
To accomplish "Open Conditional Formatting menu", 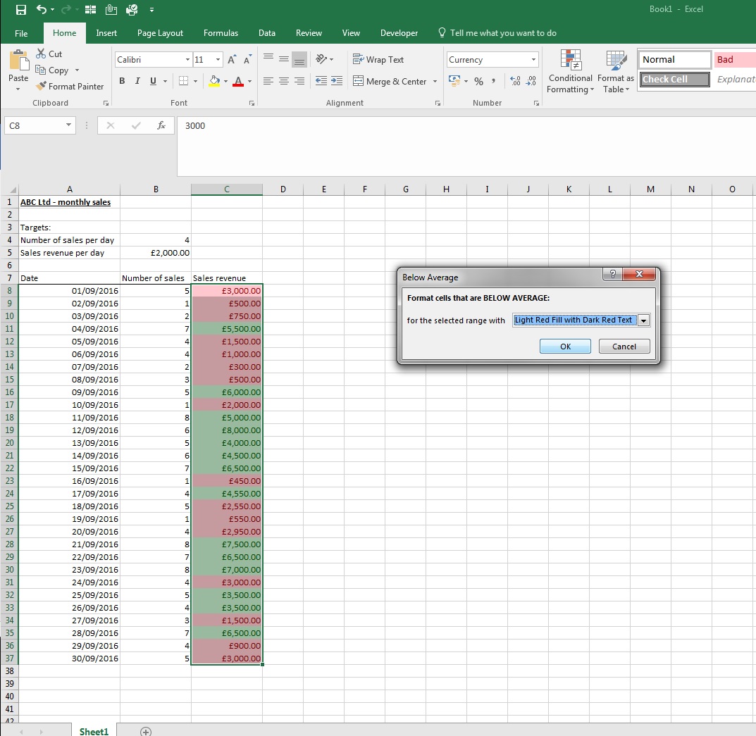I will [571, 71].
